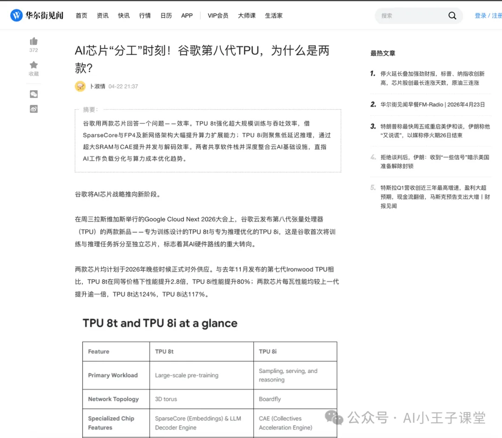Click the 登录 link
Image resolution: width=502 pixels, height=438 pixels.
[x=481, y=15]
